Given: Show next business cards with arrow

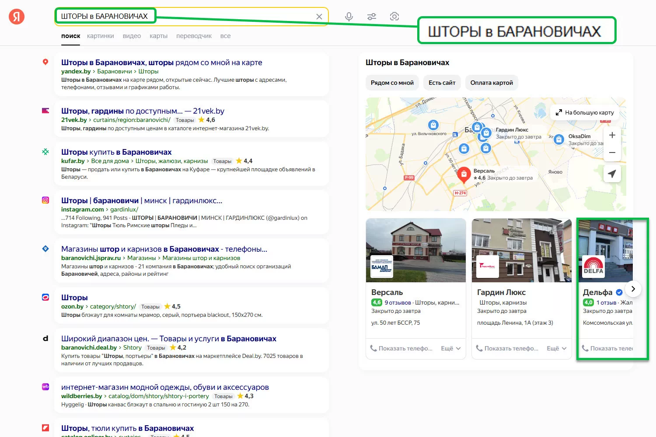Looking at the screenshot, I should 633,289.
